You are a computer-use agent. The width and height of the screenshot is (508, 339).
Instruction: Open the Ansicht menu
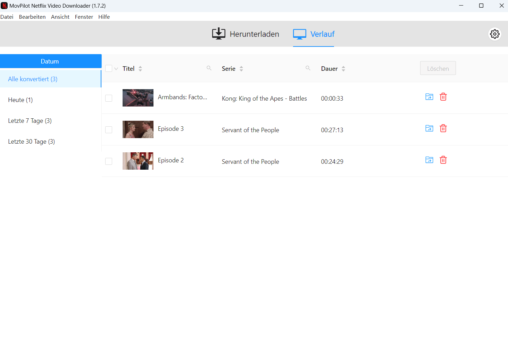click(60, 17)
